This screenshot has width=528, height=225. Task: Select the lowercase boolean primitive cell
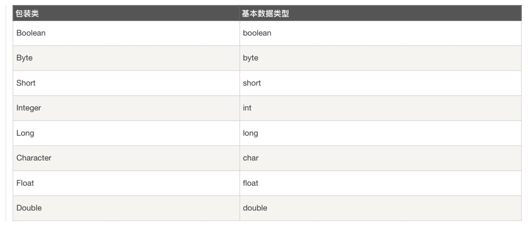click(x=257, y=33)
